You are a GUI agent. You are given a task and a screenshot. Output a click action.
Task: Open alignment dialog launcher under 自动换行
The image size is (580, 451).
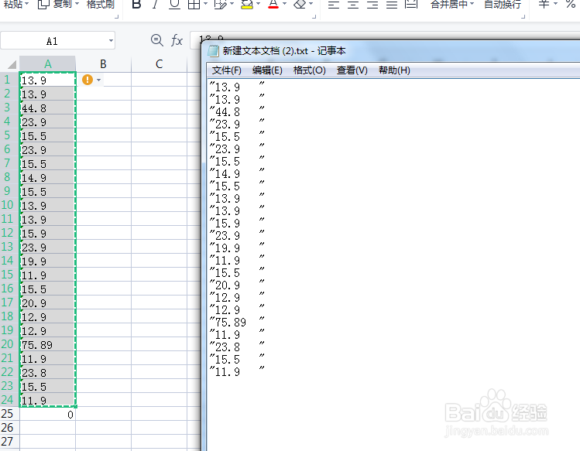point(523,16)
